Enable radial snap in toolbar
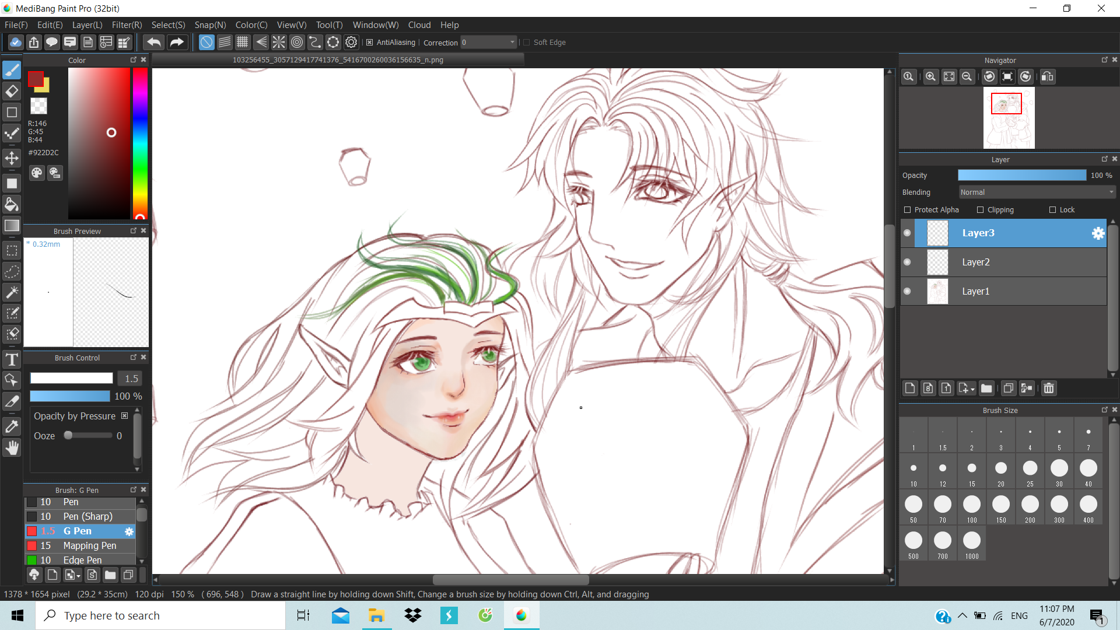This screenshot has width=1120, height=630. click(279, 42)
